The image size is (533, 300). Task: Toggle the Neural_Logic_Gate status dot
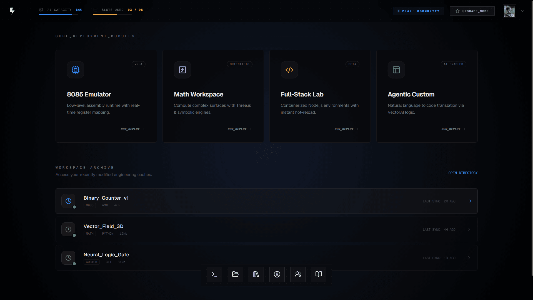[74, 264]
